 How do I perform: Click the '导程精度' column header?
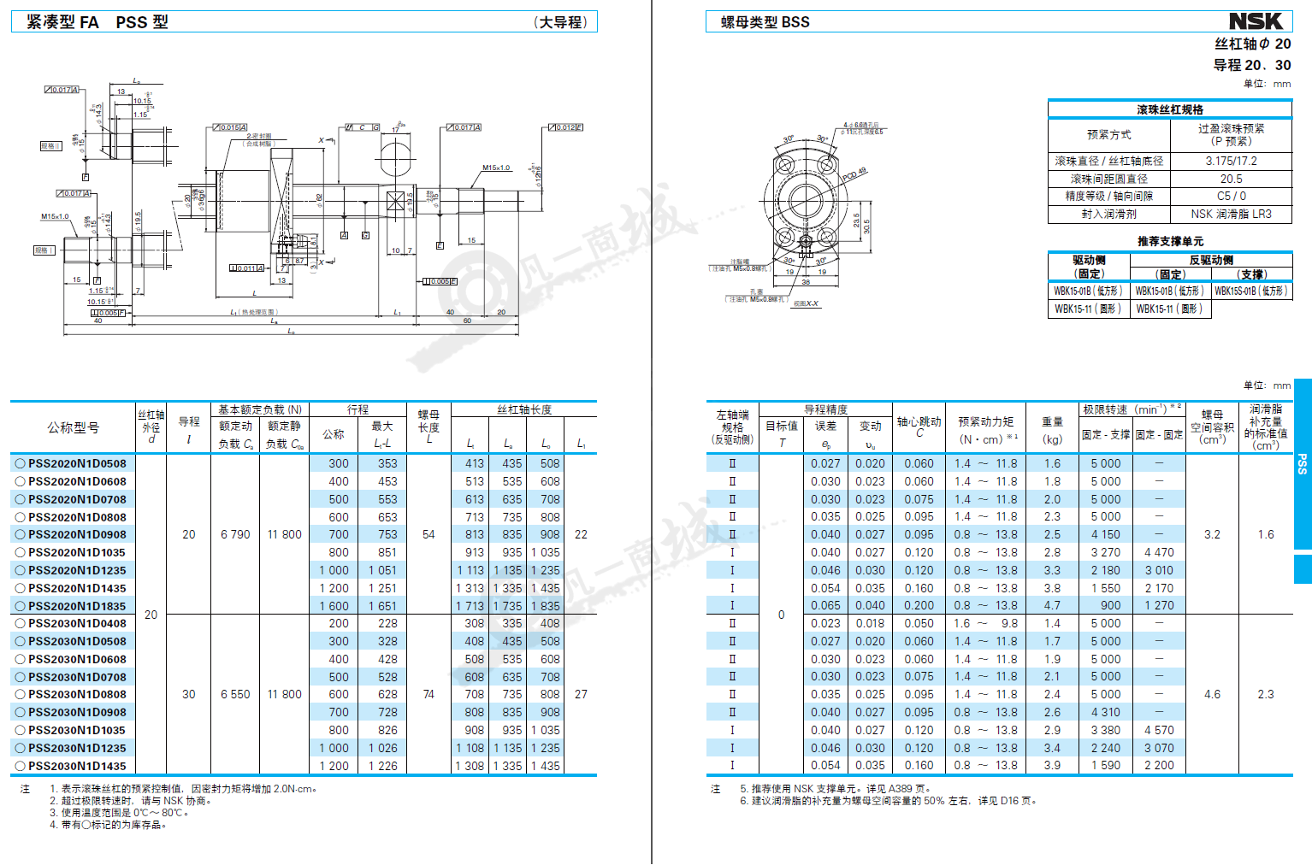[825, 409]
